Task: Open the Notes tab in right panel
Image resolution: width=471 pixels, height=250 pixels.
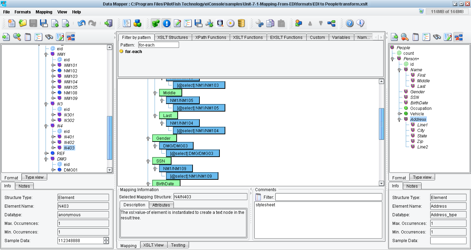Action: tap(412, 186)
